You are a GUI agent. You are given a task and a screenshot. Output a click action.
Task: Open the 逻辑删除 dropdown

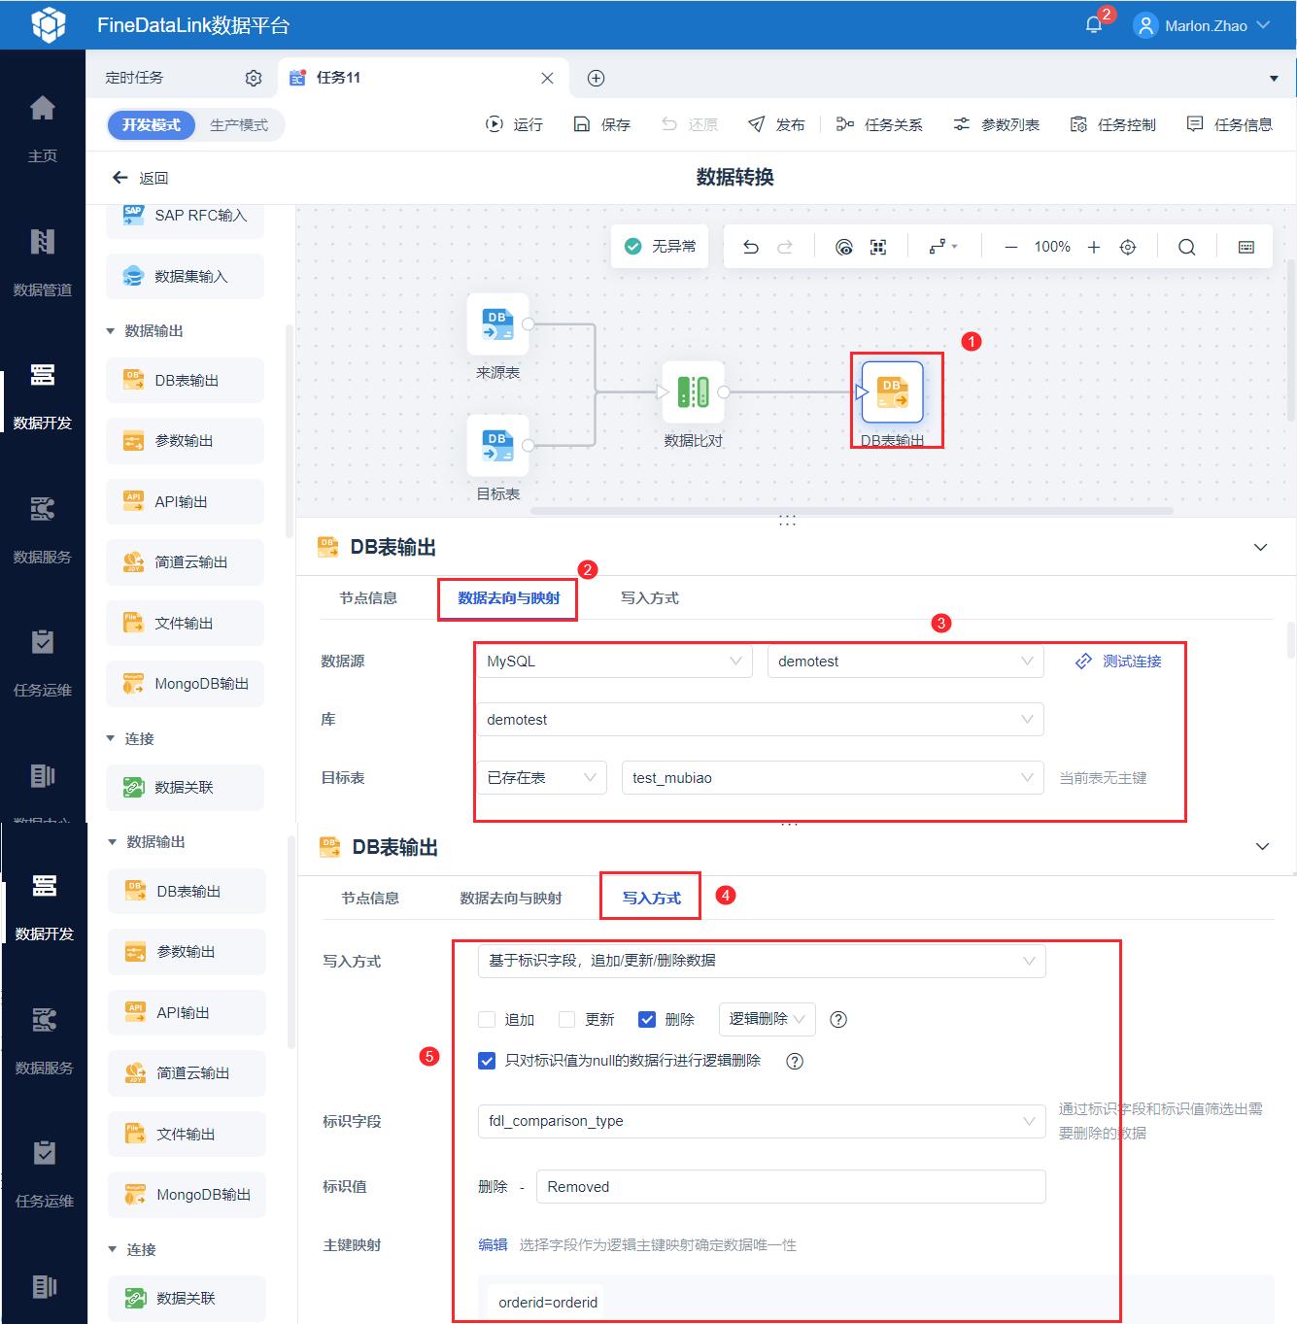coord(767,1019)
